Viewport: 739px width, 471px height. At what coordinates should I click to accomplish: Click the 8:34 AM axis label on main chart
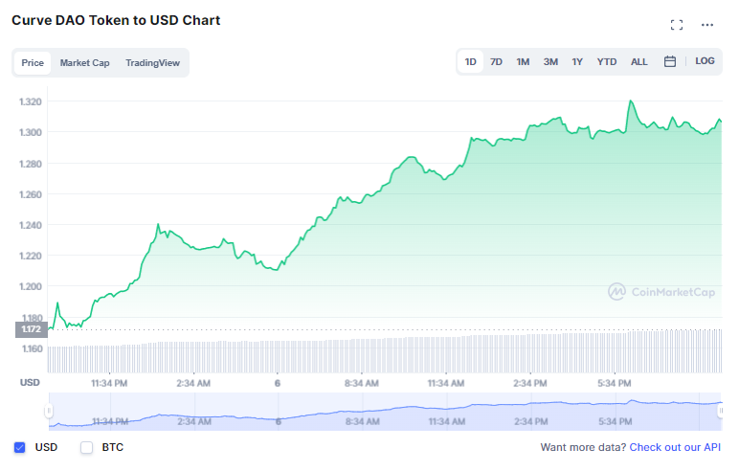click(362, 383)
